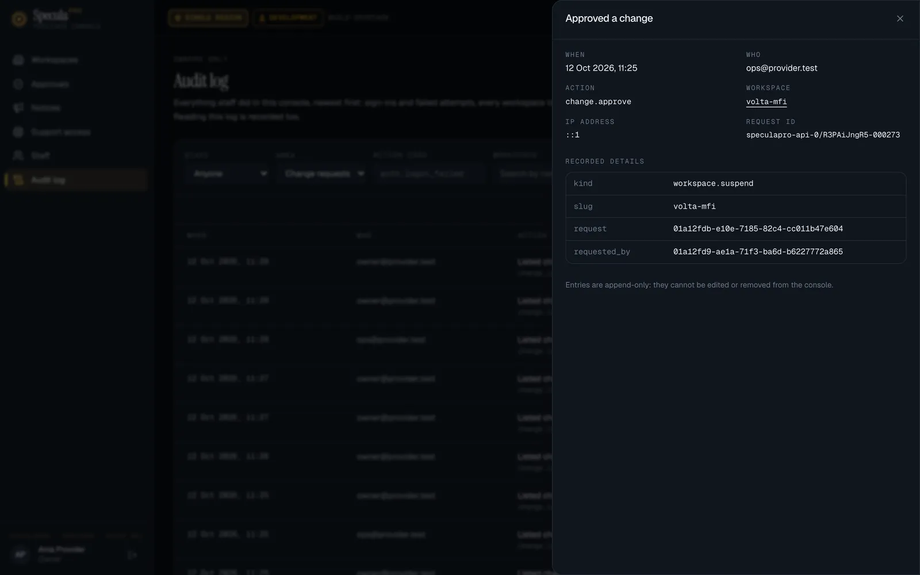The width and height of the screenshot is (920, 575).
Task: Click the AP user avatar in the sidebar
Action: click(x=20, y=554)
